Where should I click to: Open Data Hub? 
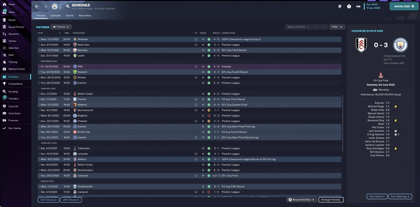click(x=13, y=48)
